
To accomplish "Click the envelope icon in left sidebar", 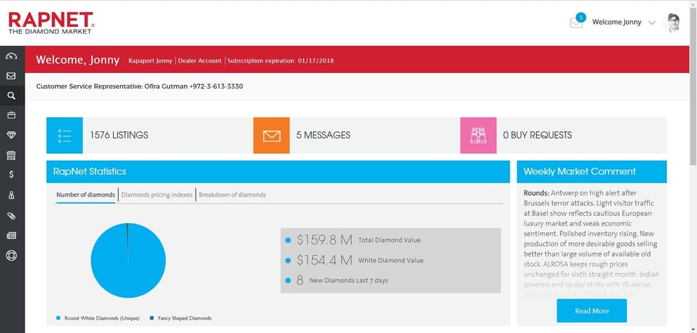I will [x=11, y=76].
